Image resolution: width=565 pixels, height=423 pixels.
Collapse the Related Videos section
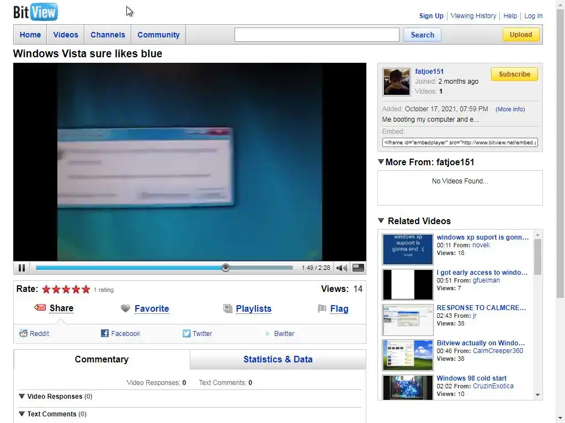pyautogui.click(x=381, y=220)
